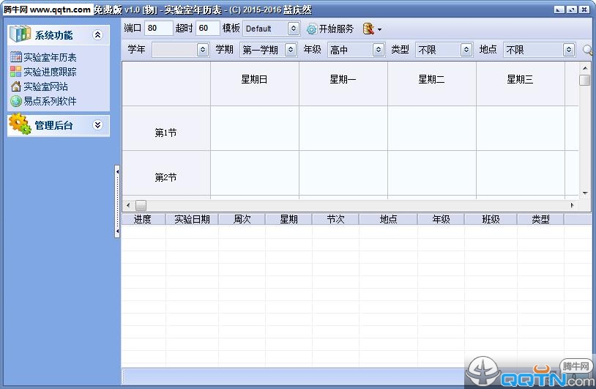Sort by the 星期 column header in list
The image size is (596, 389).
(x=288, y=219)
